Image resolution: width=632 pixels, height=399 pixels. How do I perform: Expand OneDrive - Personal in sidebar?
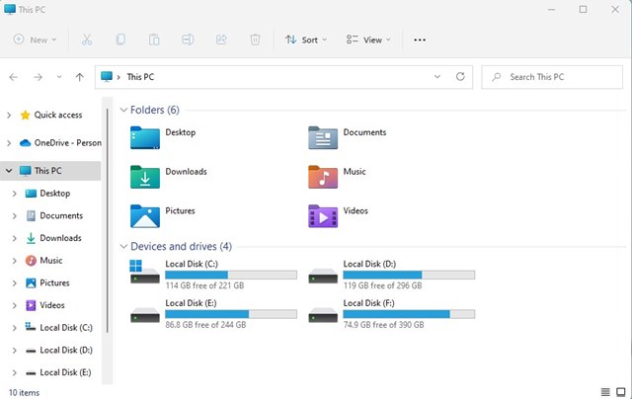coord(9,143)
